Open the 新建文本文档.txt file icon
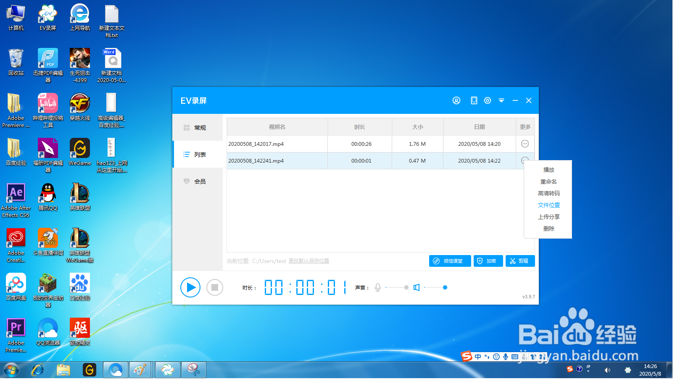The image size is (675, 379). tap(112, 21)
